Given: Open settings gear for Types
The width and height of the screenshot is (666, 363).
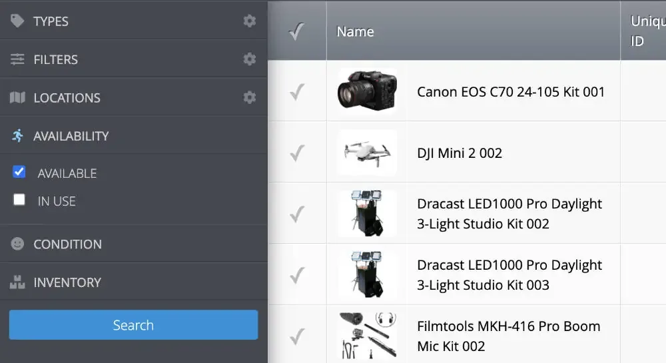Looking at the screenshot, I should tap(250, 21).
